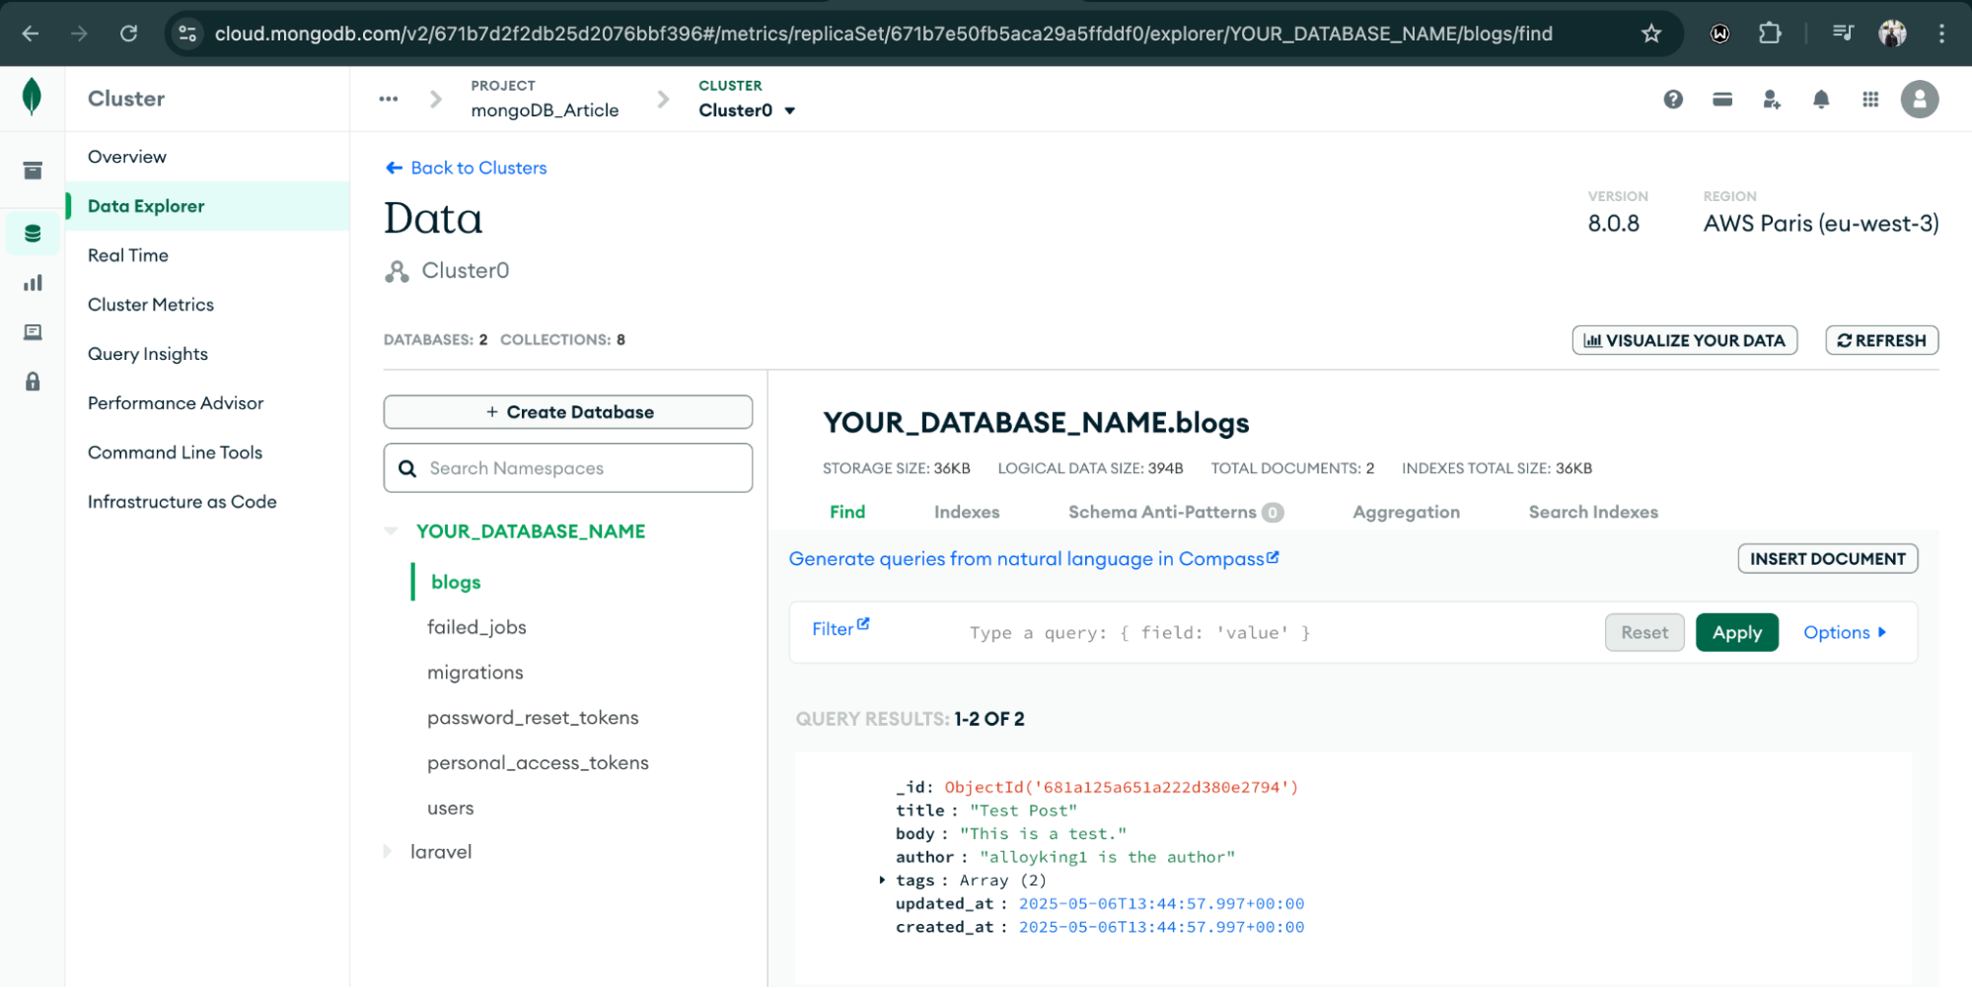Image resolution: width=1972 pixels, height=988 pixels.
Task: Open the clusters icon in the left rail
Action: tap(33, 171)
